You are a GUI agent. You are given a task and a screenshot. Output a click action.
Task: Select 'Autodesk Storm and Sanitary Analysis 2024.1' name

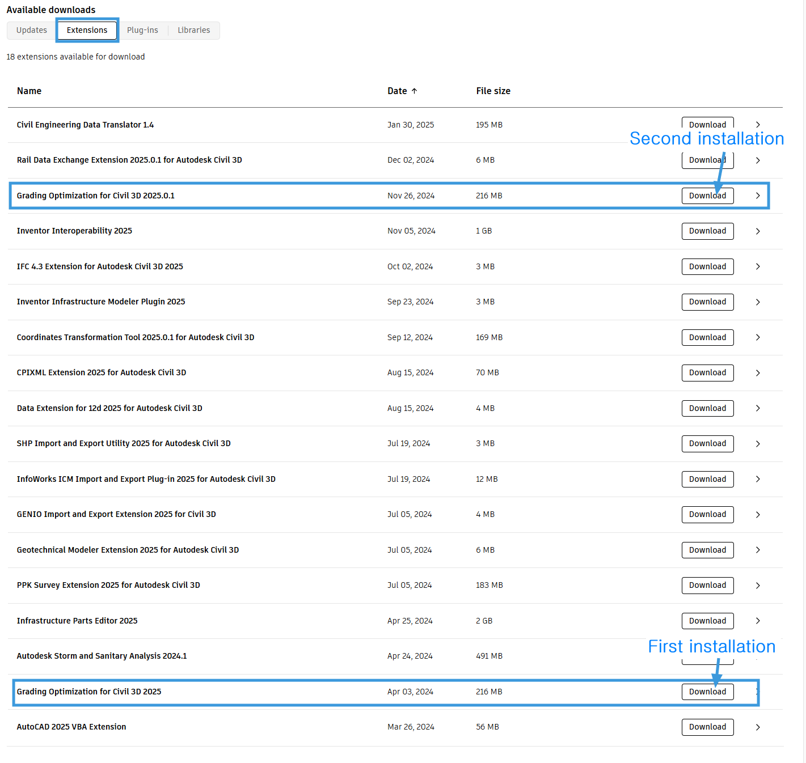click(x=102, y=656)
